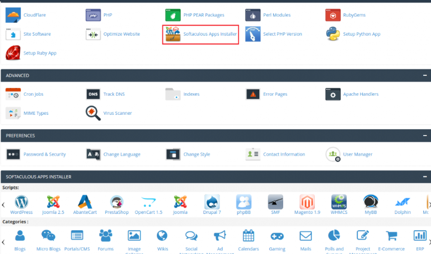Open the MIME Types icon
This screenshot has width=431, height=254.
coord(13,113)
